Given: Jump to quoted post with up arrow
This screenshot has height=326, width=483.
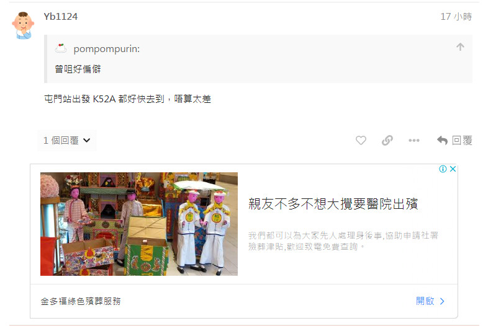Looking at the screenshot, I should (x=460, y=47).
